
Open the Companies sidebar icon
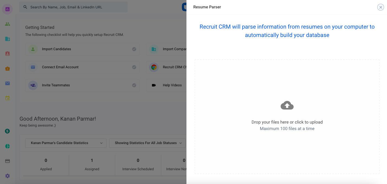click(7, 39)
